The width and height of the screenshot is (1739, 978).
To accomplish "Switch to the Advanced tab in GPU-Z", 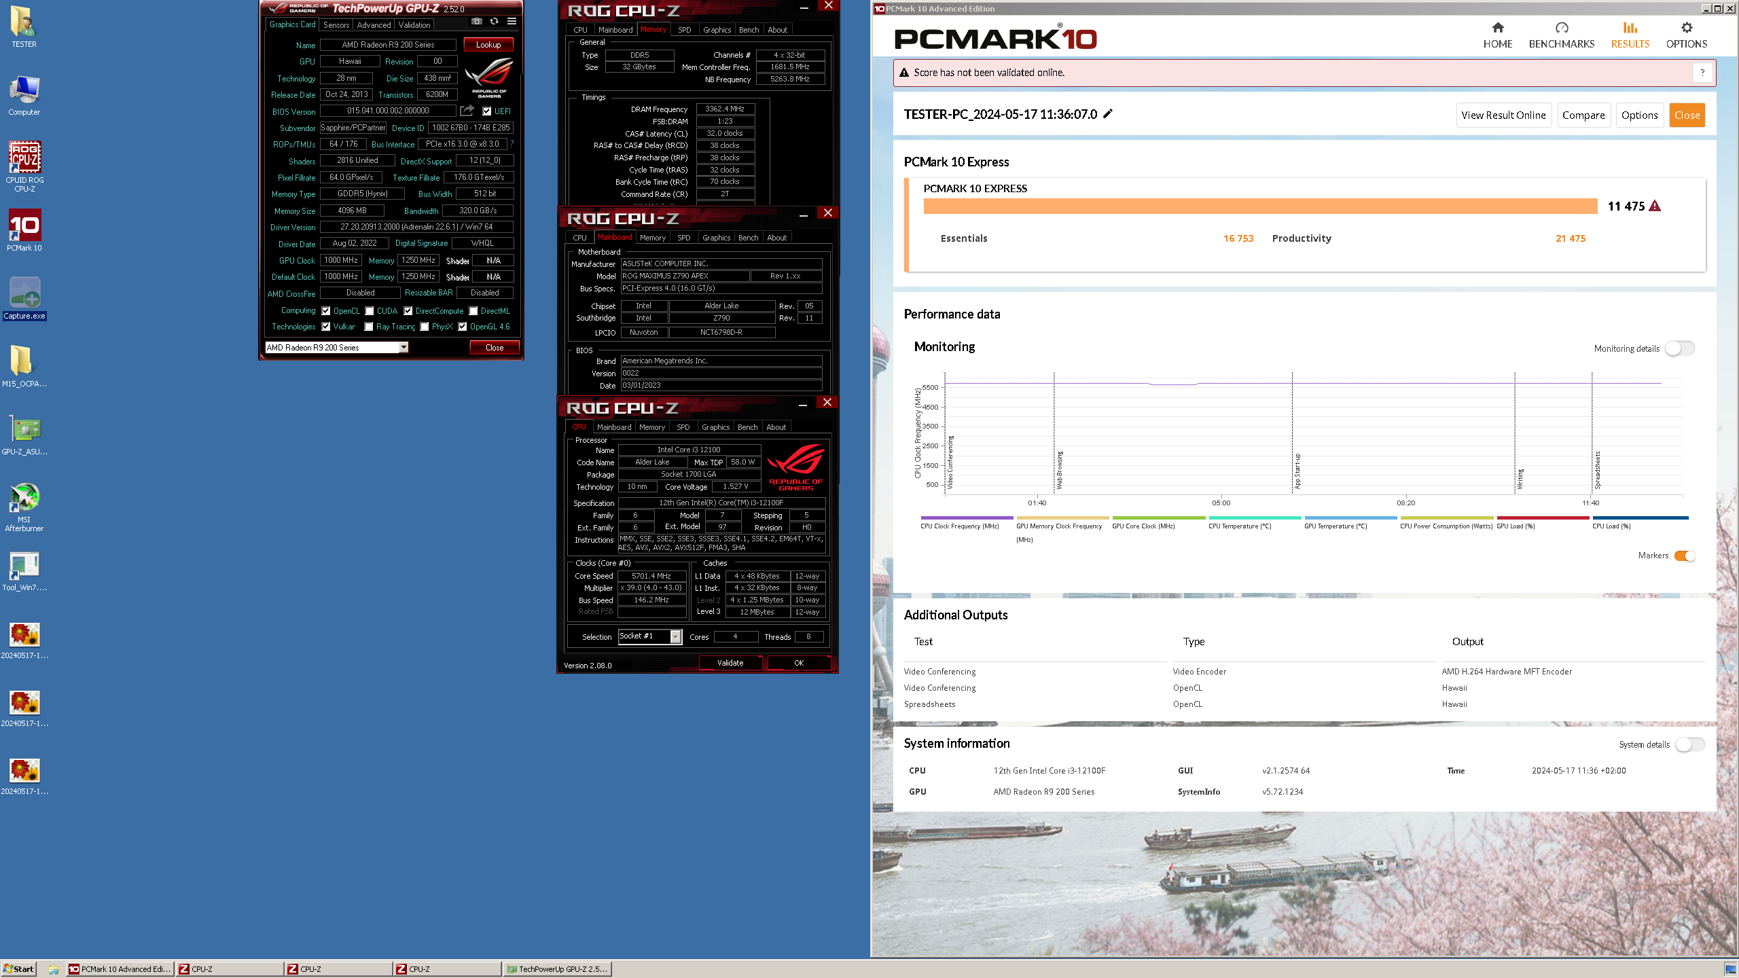I will tap(374, 25).
